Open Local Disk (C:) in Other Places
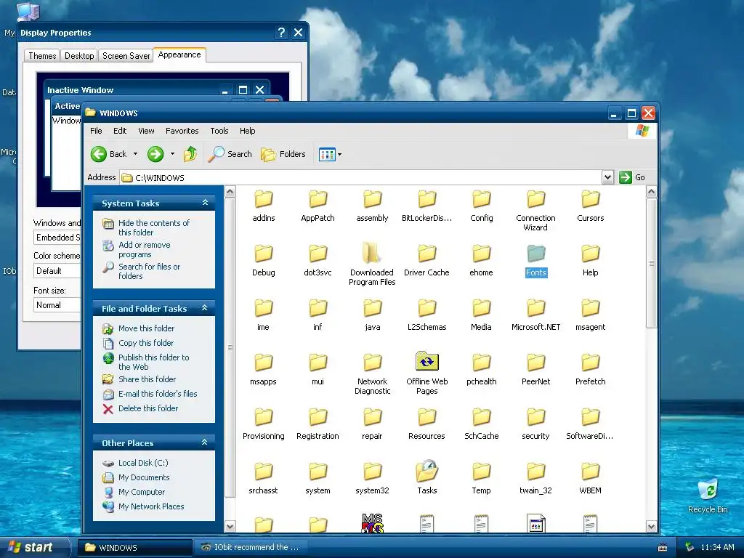 [143, 463]
